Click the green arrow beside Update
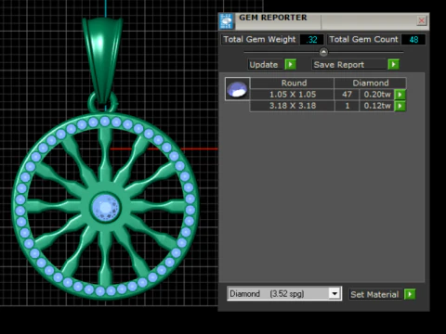This screenshot has width=446, height=334. pyautogui.click(x=290, y=64)
